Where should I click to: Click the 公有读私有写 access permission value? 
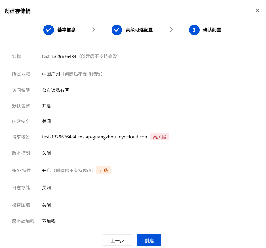pyautogui.click(x=56, y=90)
